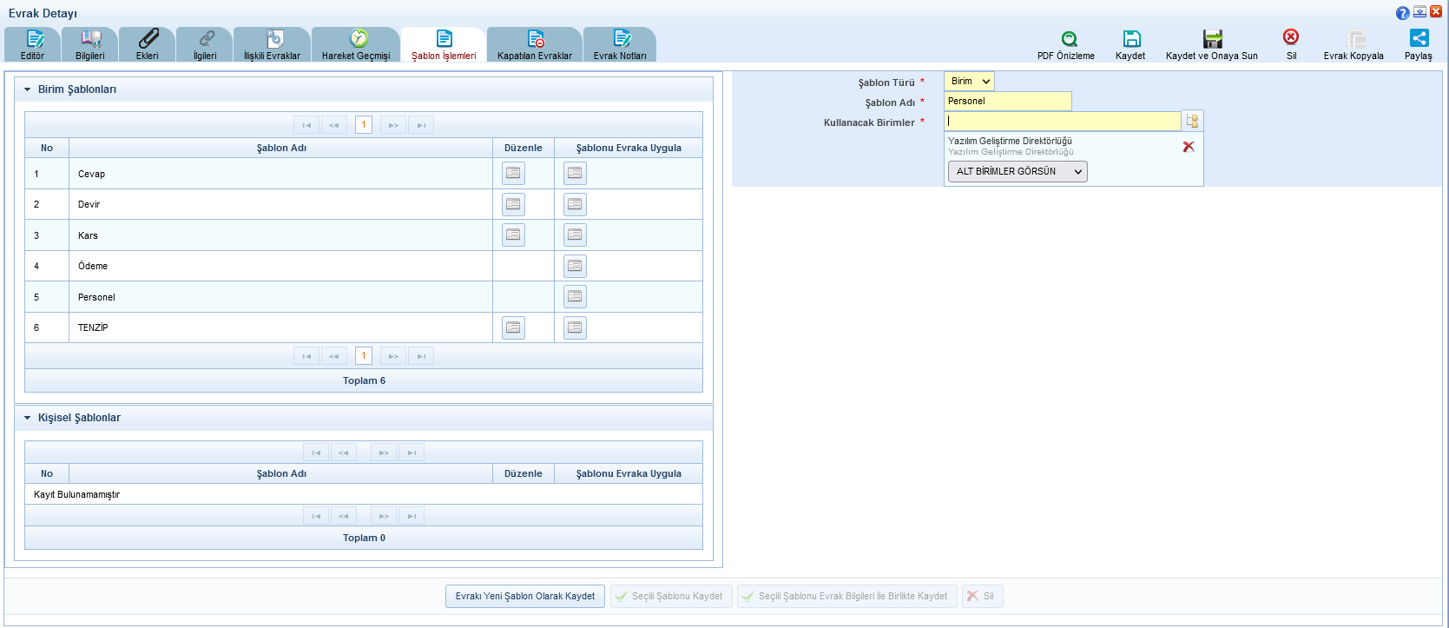
Task: Click the Paylaş share icon
Action: click(1419, 38)
